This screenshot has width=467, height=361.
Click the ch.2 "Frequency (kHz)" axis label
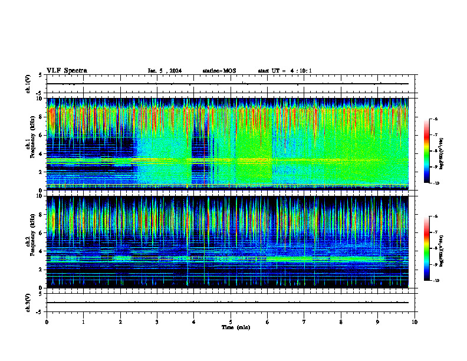tap(33, 235)
